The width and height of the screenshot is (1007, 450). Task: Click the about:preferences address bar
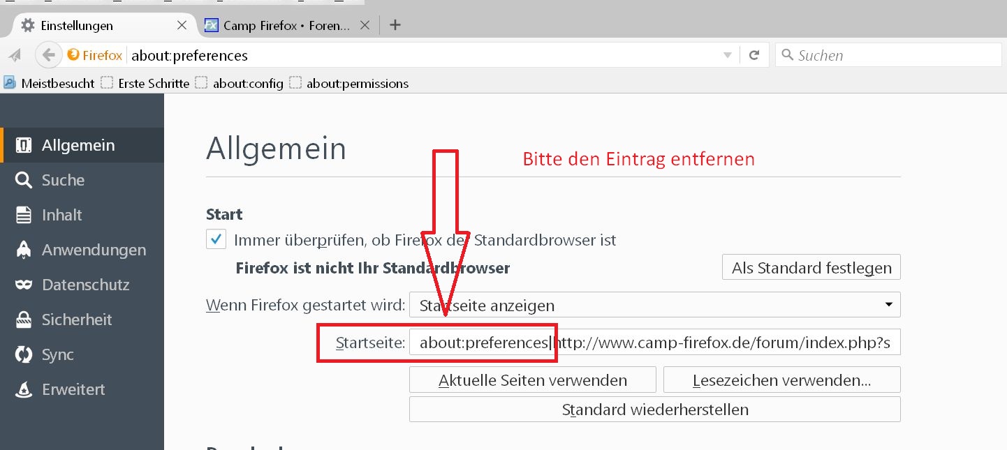click(x=422, y=55)
